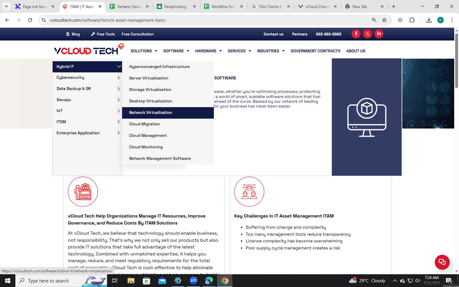Open the Chrome profile avatar K

(441, 20)
